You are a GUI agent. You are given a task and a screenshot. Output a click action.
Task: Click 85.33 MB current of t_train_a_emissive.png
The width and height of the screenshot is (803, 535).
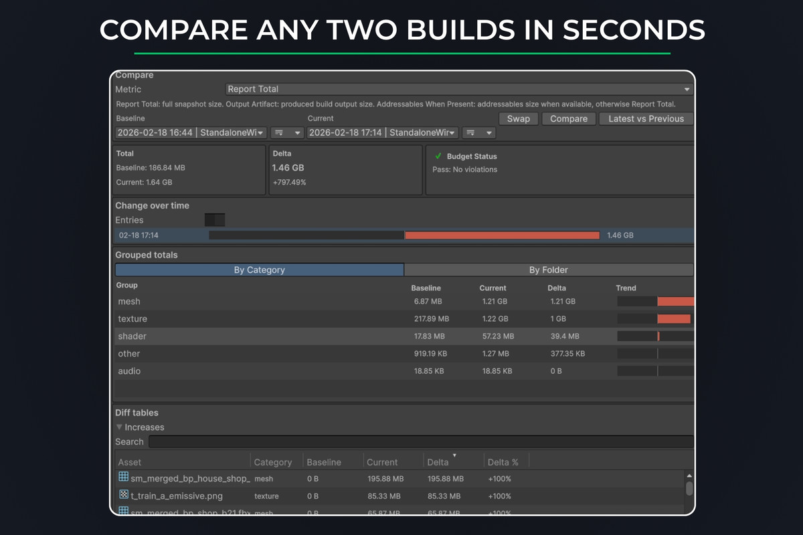(x=384, y=496)
